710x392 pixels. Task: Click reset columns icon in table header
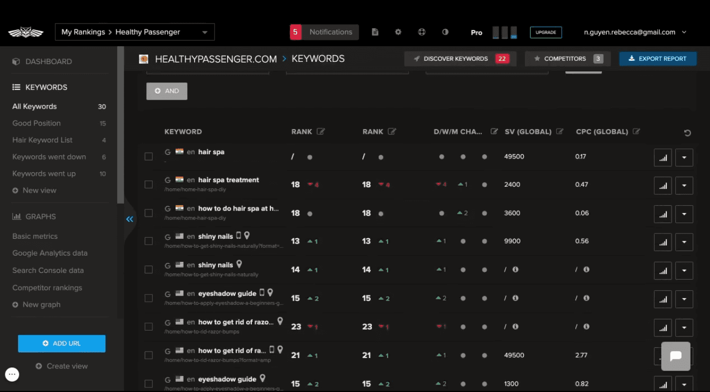click(687, 133)
